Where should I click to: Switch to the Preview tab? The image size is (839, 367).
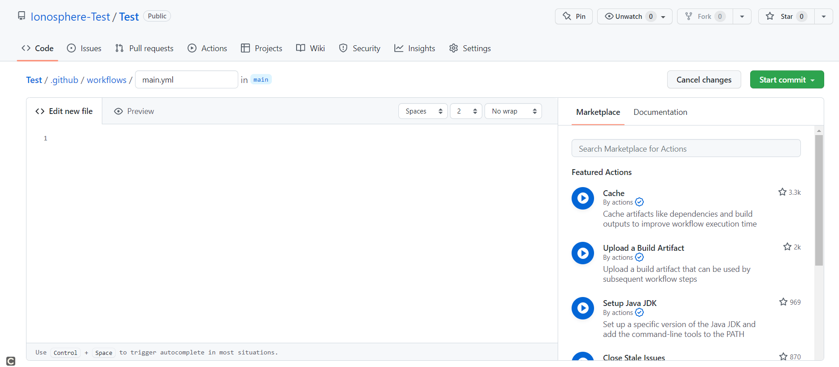pyautogui.click(x=134, y=111)
